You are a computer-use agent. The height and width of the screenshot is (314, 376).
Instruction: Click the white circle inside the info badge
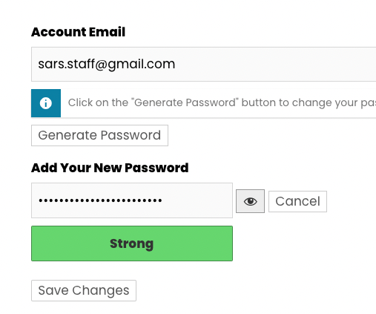(x=46, y=103)
